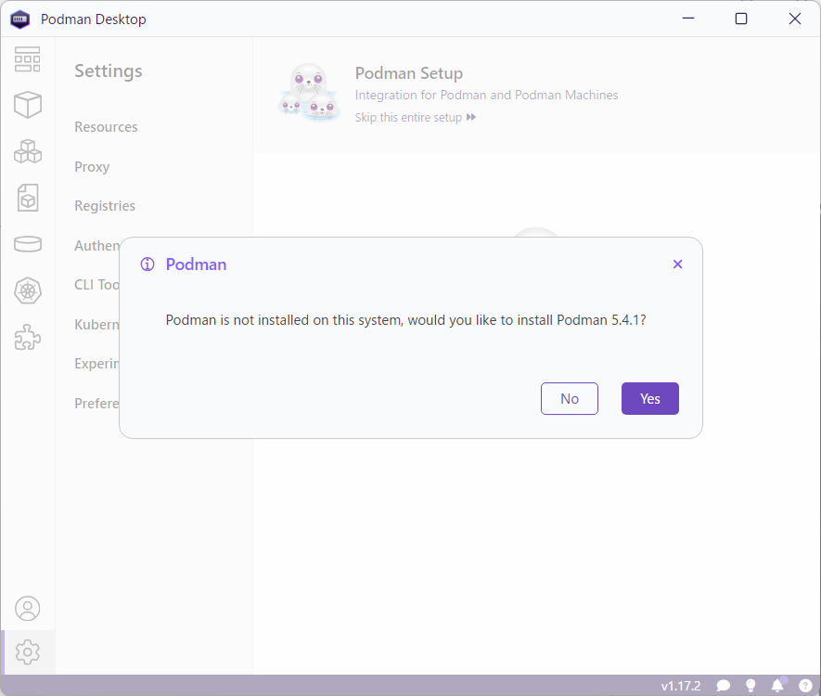821x696 pixels.
Task: Open the notifications bell in status bar
Action: point(777,686)
